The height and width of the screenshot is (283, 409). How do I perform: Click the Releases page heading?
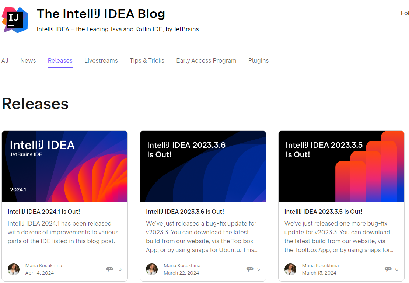point(35,104)
